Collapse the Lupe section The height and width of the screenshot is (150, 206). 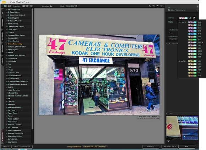(x=169, y=113)
